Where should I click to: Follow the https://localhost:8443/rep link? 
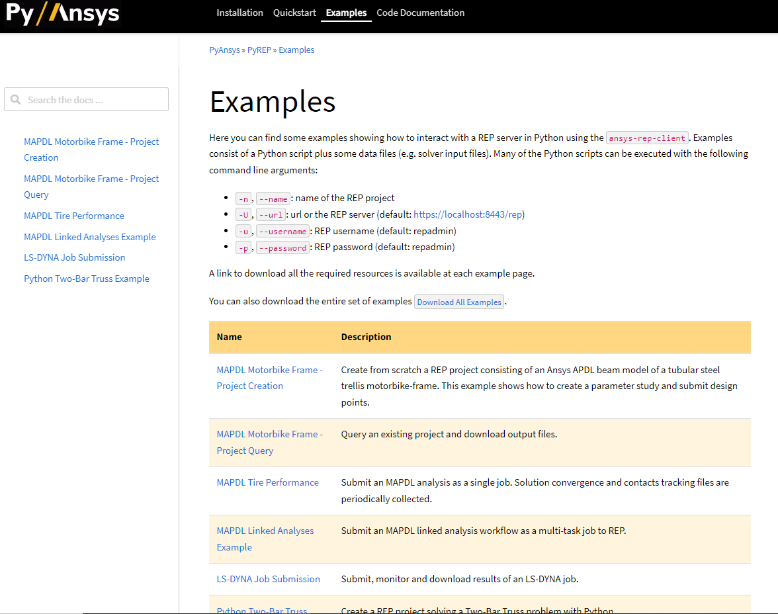click(468, 214)
